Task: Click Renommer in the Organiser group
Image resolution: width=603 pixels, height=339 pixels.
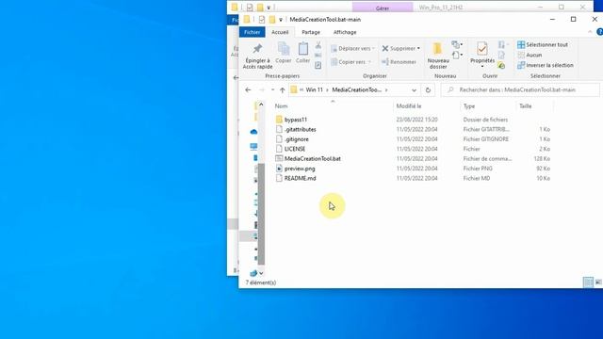Action: click(x=399, y=62)
